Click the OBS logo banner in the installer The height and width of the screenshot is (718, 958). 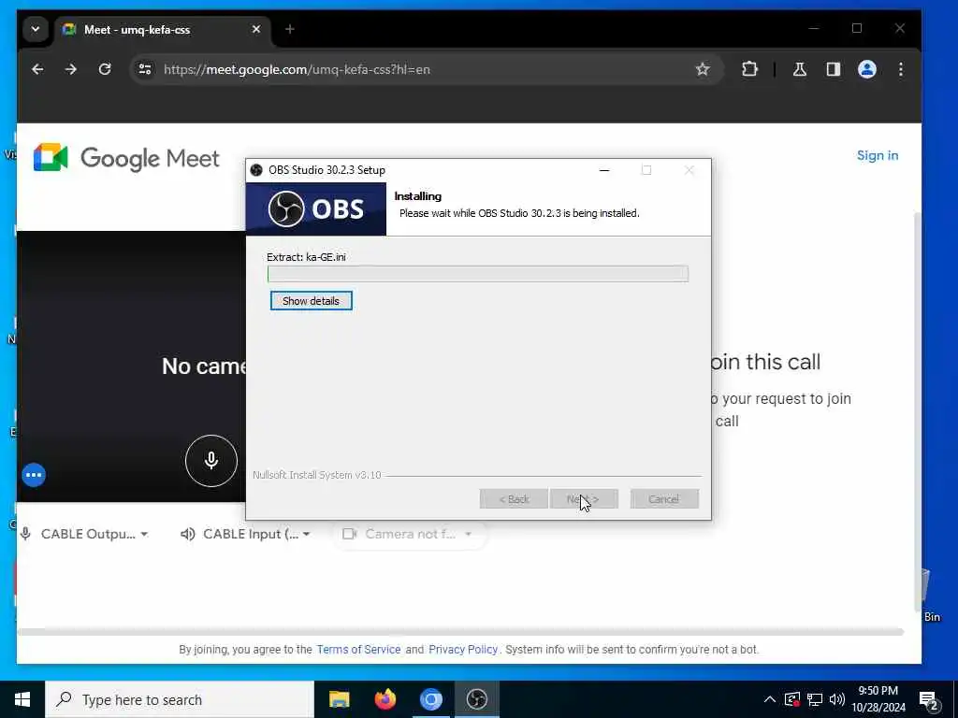316,208
